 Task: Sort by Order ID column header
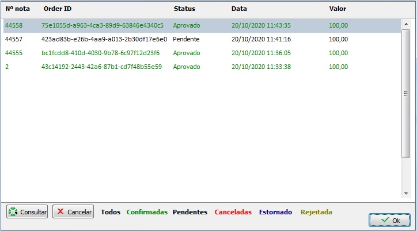point(58,9)
